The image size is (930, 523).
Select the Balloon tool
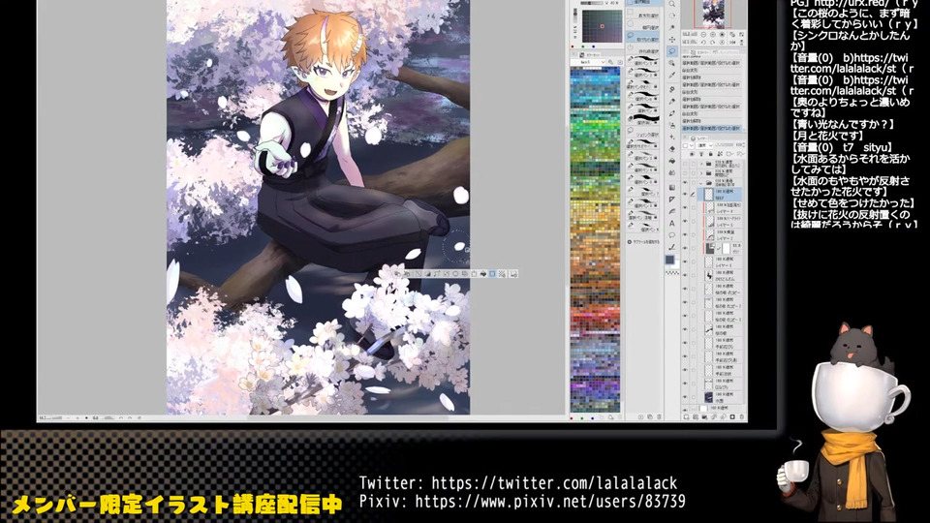coord(672,234)
